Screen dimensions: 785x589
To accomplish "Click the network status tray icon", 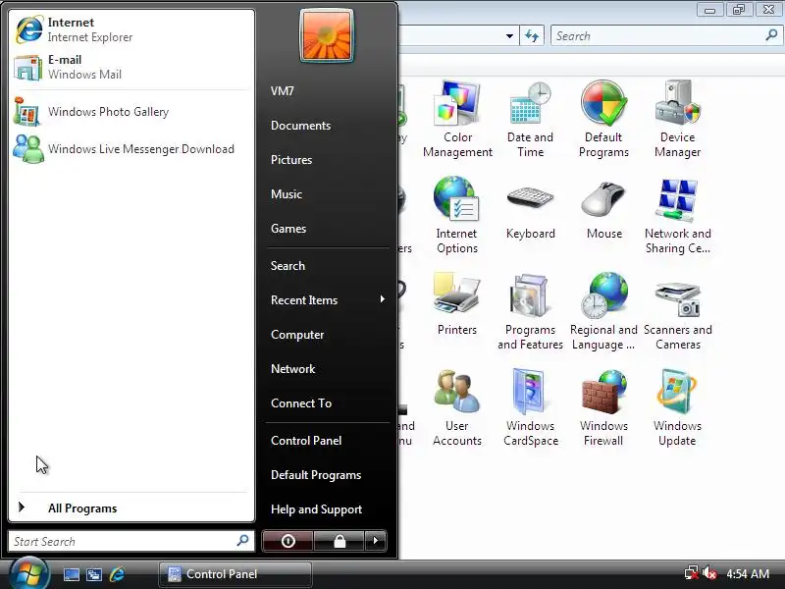I will pyautogui.click(x=692, y=573).
